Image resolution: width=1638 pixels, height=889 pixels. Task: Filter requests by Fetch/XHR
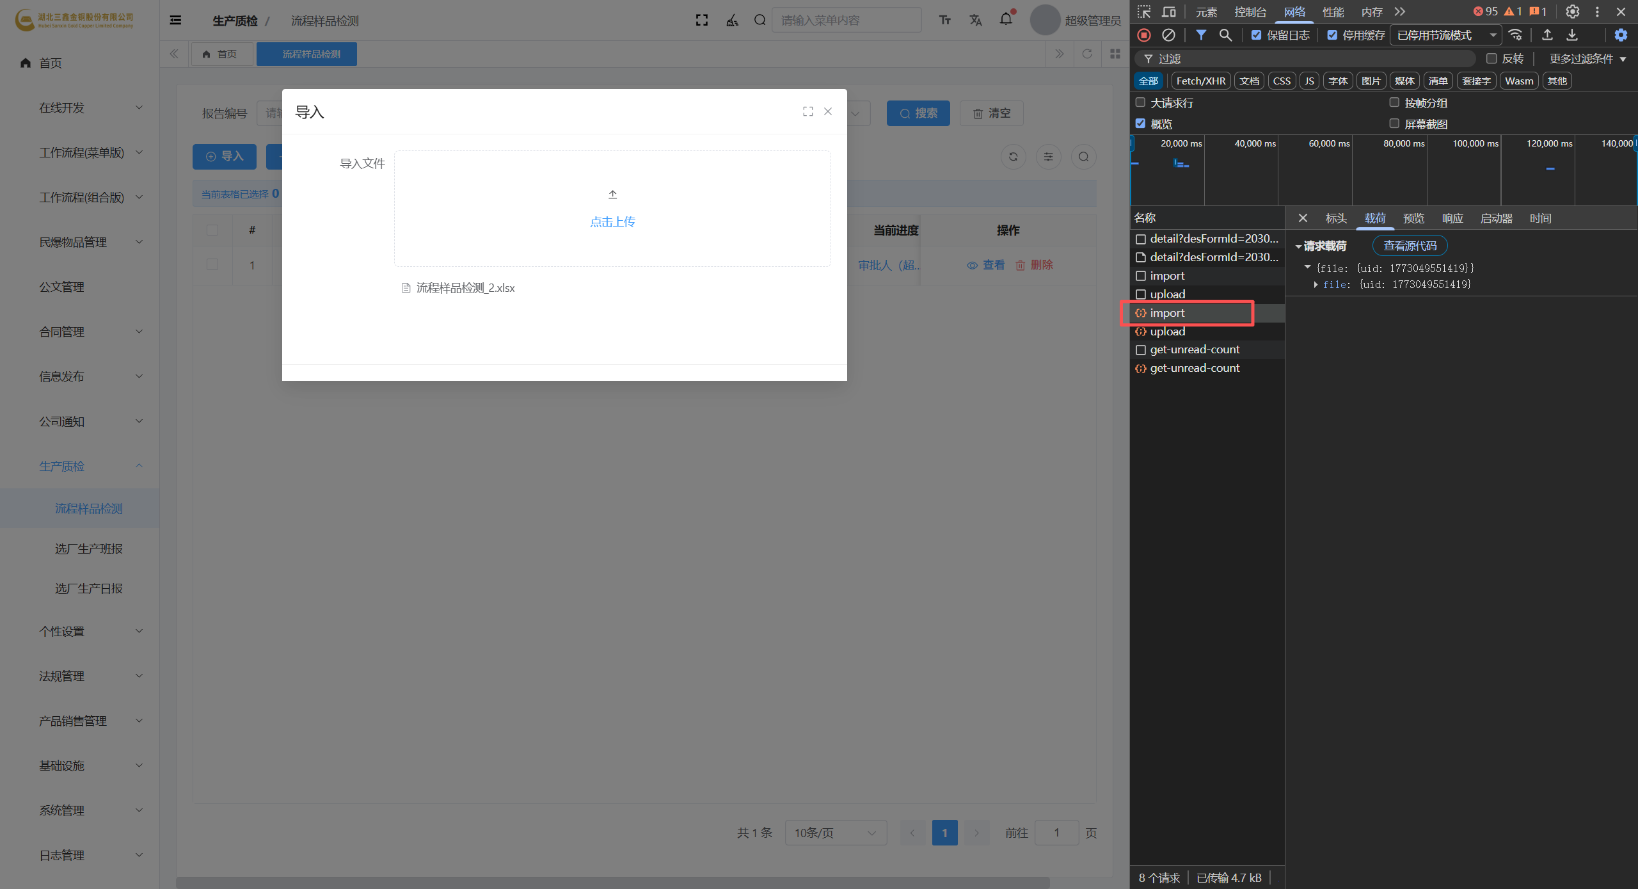pyautogui.click(x=1200, y=81)
